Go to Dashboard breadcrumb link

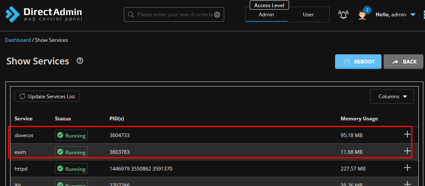click(18, 40)
